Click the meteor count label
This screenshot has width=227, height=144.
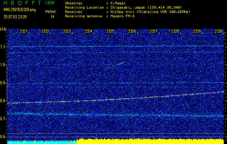[51, 12]
